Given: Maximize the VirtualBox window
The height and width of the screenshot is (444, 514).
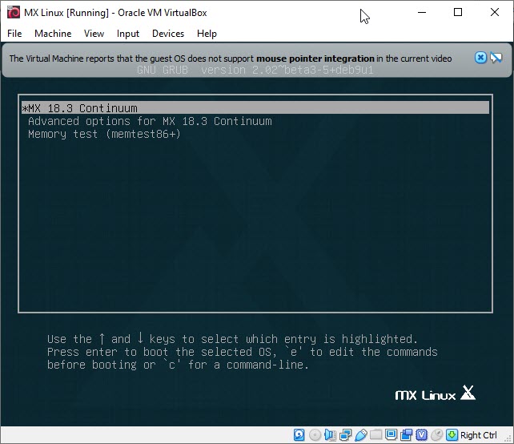Looking at the screenshot, I should click(x=458, y=13).
